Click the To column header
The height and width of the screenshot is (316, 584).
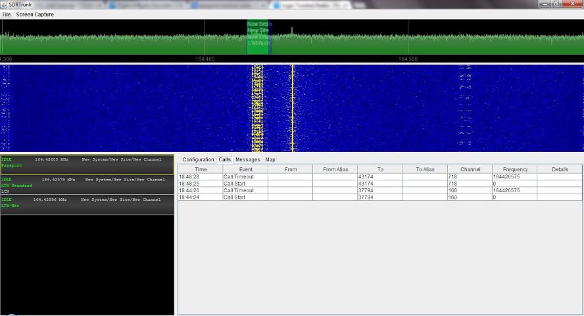pos(380,169)
